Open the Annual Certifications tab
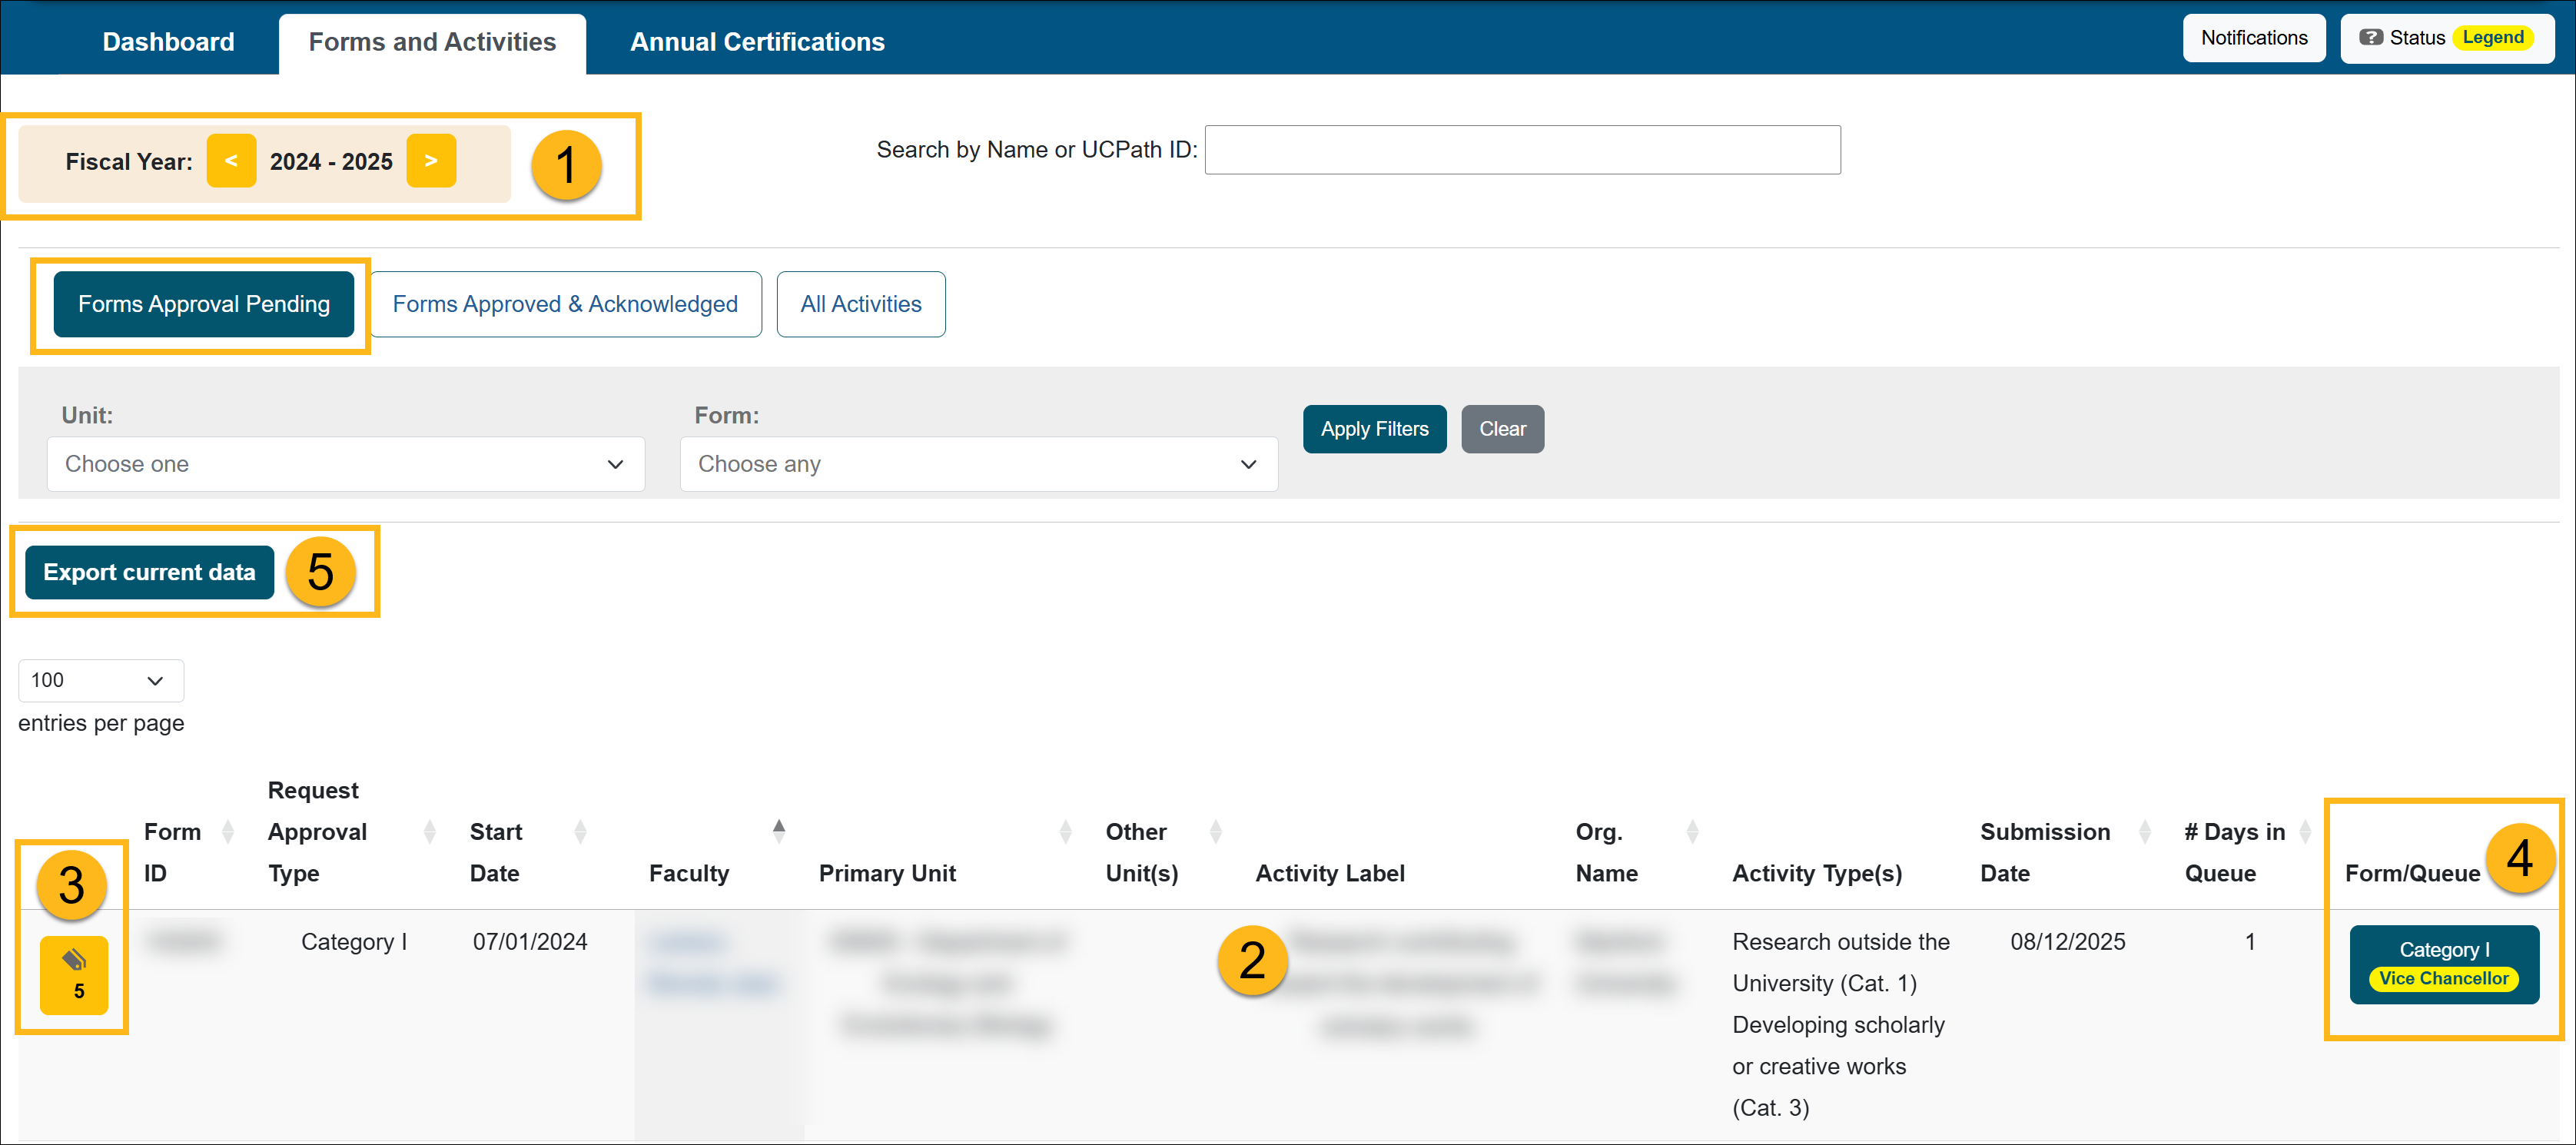The height and width of the screenshot is (1145, 2576). tap(757, 42)
